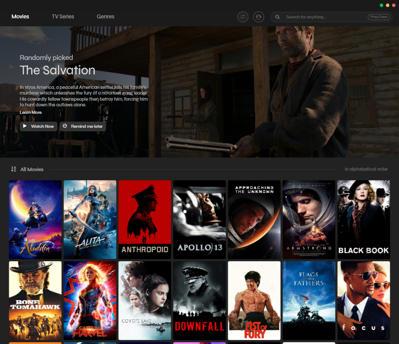Image resolution: width=399 pixels, height=344 pixels.
Task: Select the Downfall poster
Action: tap(200, 301)
